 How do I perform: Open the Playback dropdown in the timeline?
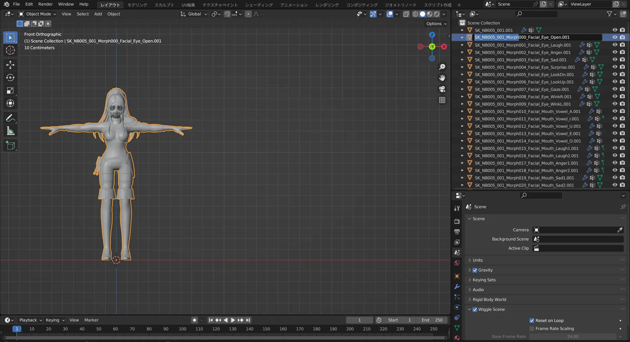(x=31, y=320)
